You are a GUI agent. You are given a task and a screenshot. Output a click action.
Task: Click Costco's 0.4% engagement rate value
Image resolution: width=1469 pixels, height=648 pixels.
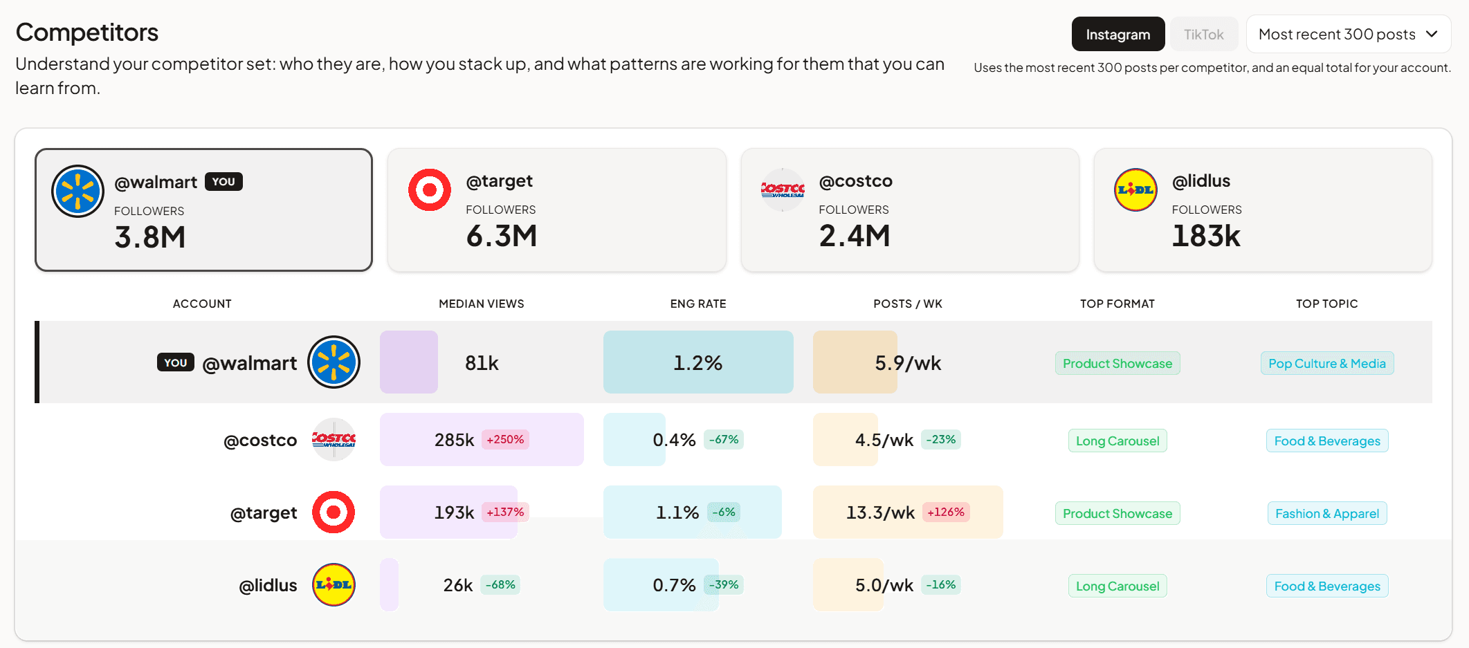(x=675, y=440)
